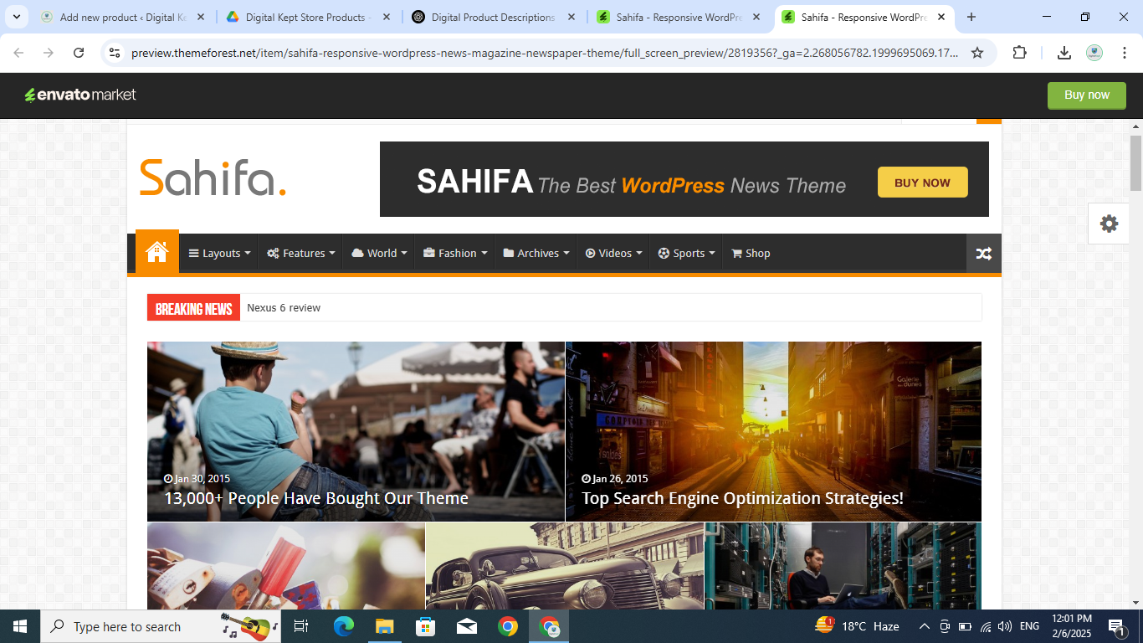Click the random article shuffle icon
Viewport: 1143px width, 643px height.
[983, 254]
